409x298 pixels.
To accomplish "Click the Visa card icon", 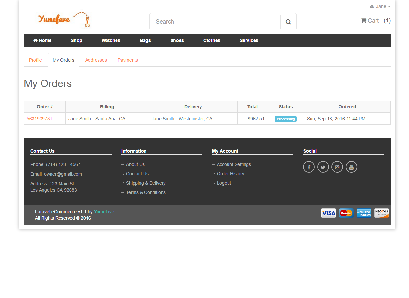I will (x=329, y=213).
